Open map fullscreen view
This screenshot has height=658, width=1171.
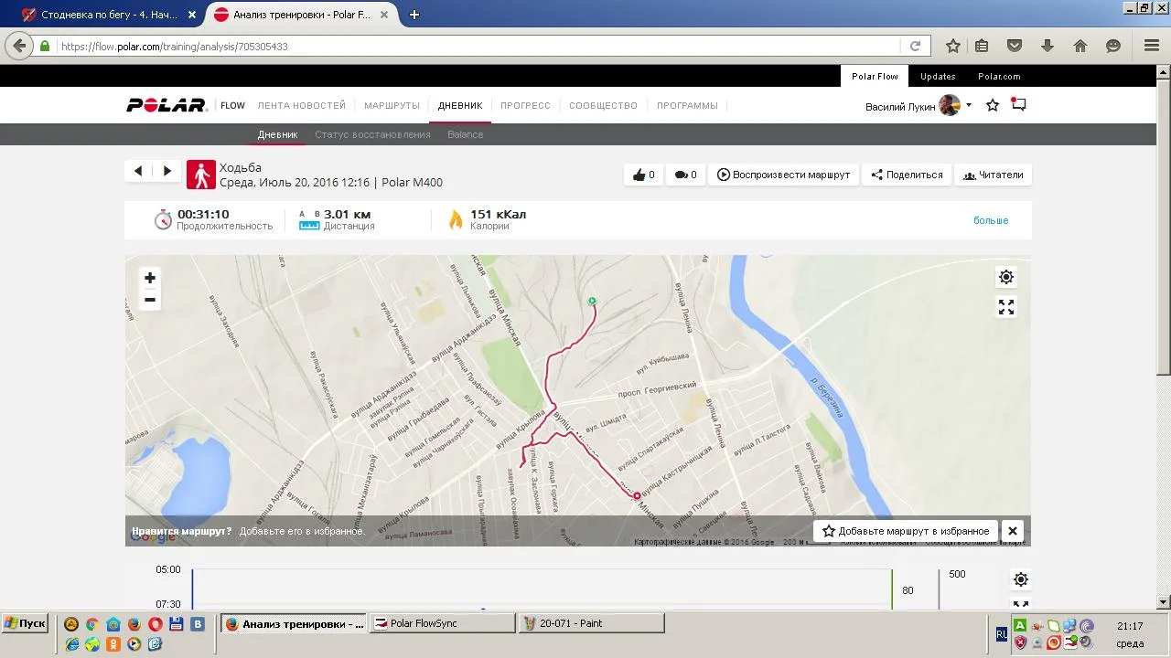[1006, 308]
